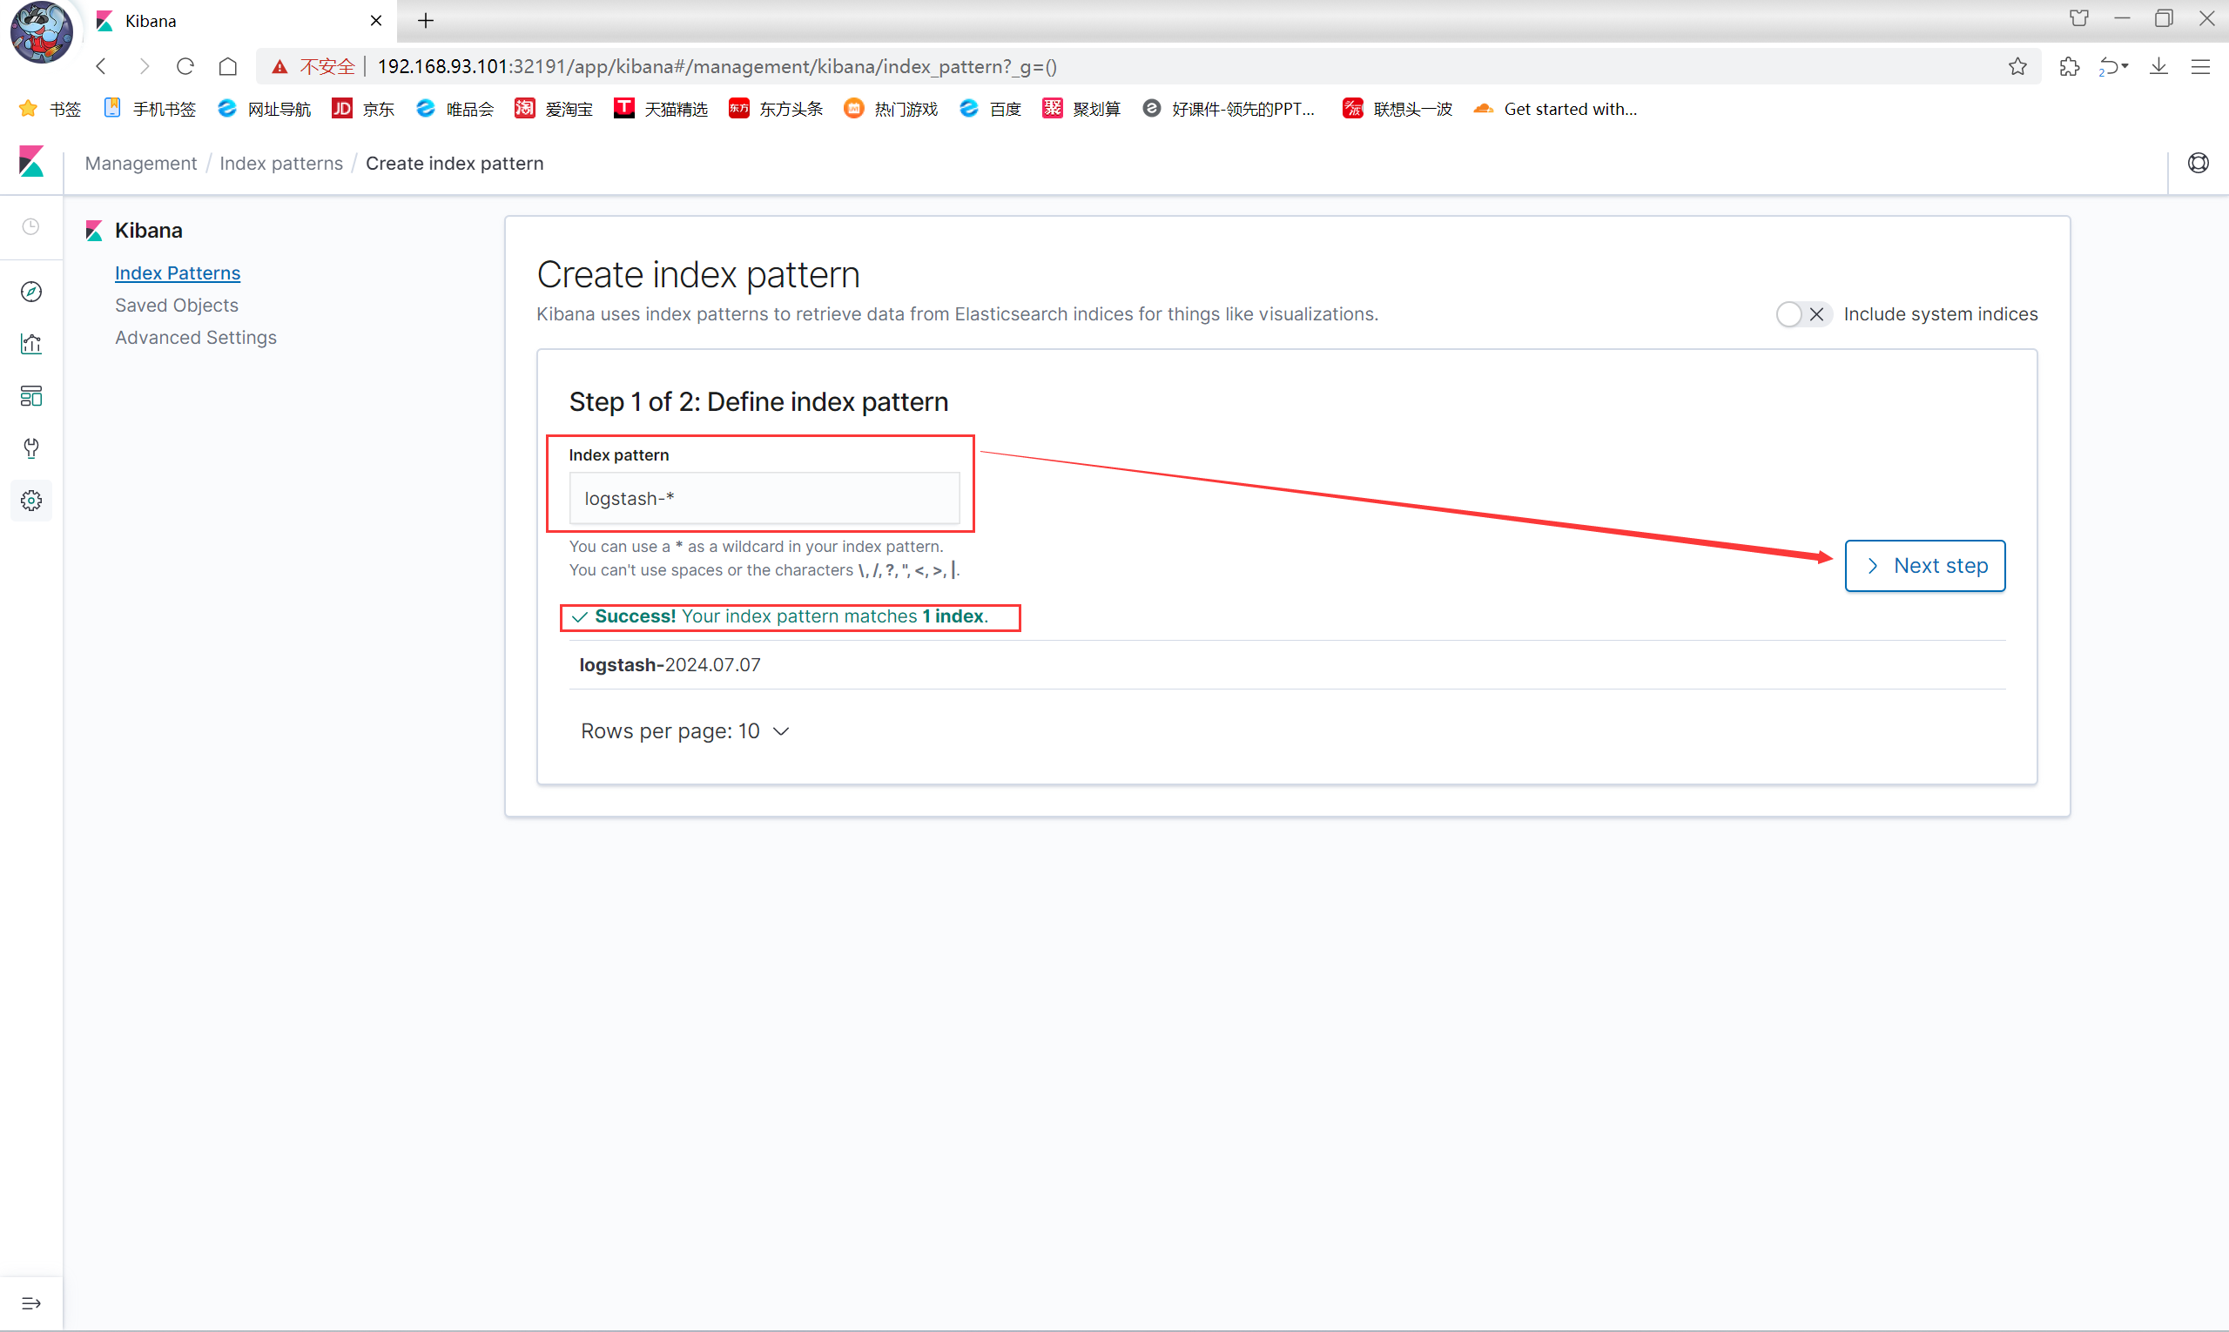Open Saved Objects in side menu
Image resolution: width=2229 pixels, height=1332 pixels.
pos(176,306)
